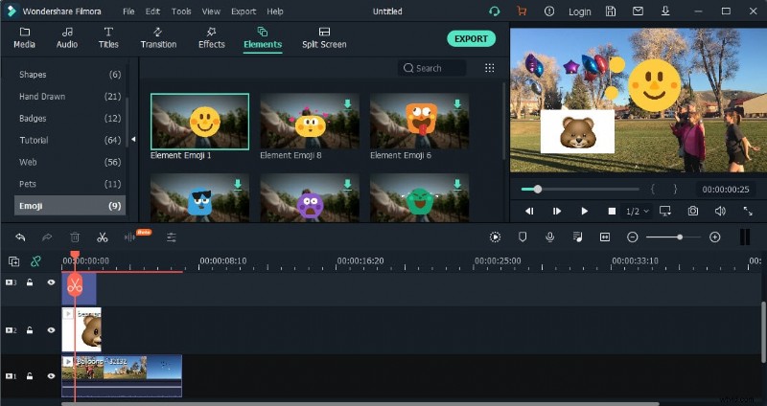Adjust preview volume speaker icon
The height and width of the screenshot is (406, 767).
click(720, 211)
